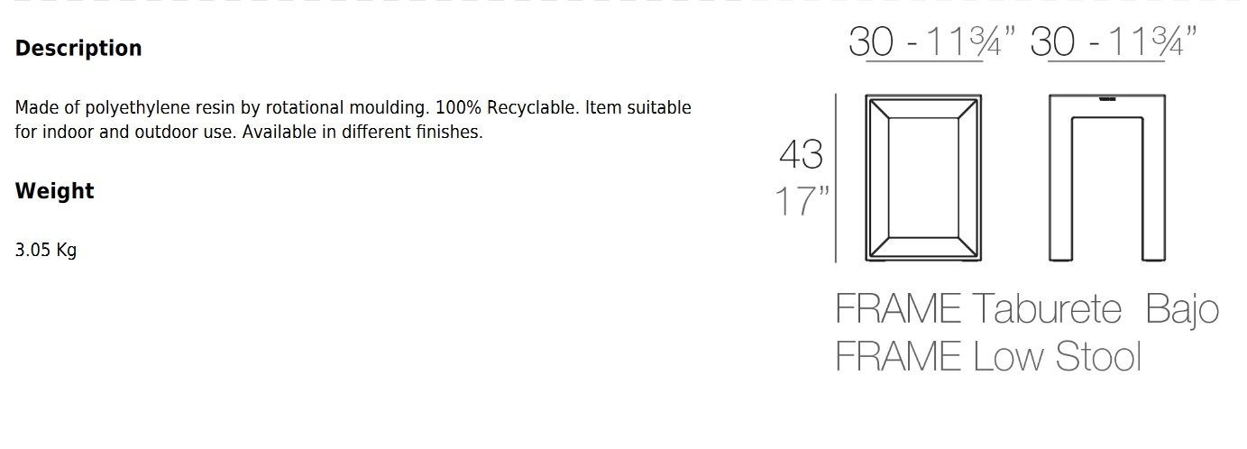Click the 43 height measurement

coord(802,154)
